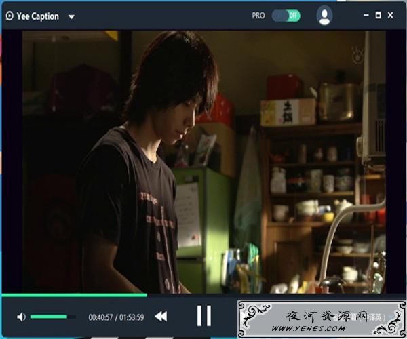The width and height of the screenshot is (407, 339).
Task: Maximize the Yee Caption window
Action: click(379, 16)
